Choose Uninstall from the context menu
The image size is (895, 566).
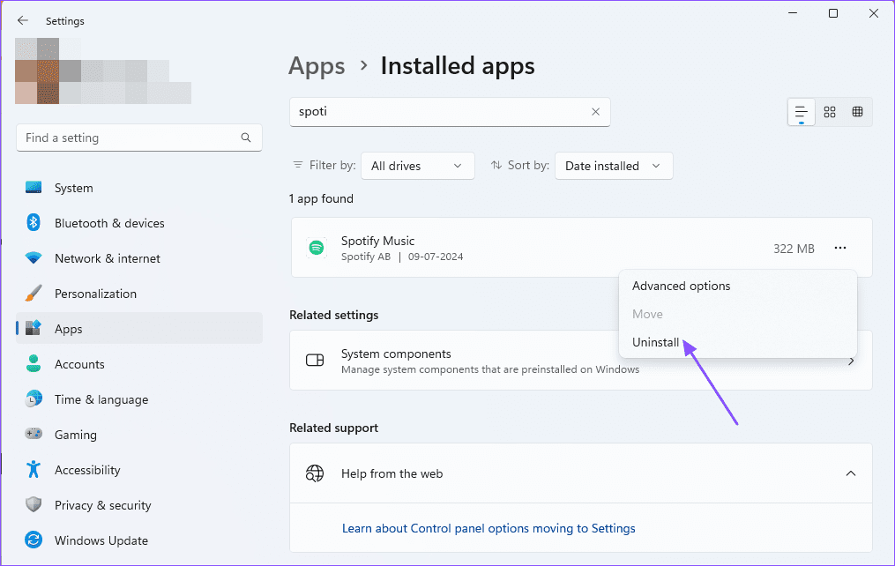coord(655,342)
